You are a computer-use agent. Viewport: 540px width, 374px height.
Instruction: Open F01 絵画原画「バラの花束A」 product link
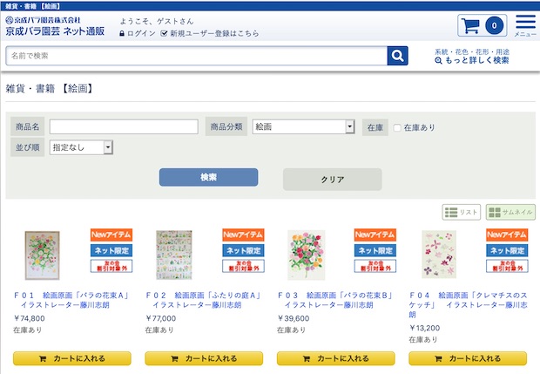coord(71,300)
